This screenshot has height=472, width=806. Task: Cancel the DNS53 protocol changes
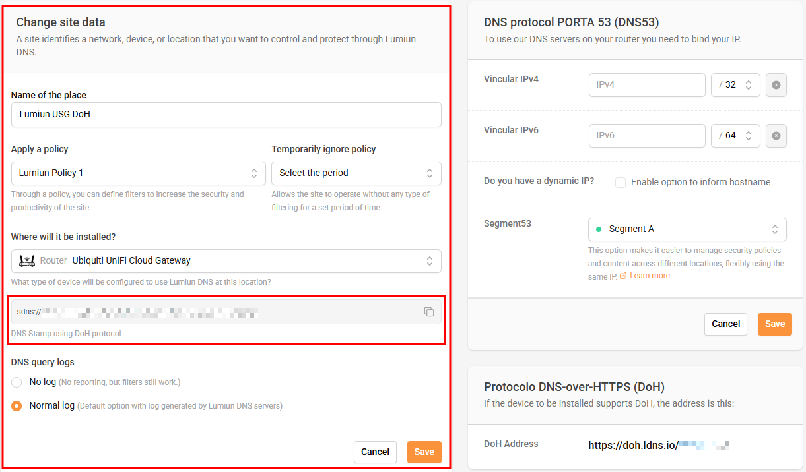point(725,324)
